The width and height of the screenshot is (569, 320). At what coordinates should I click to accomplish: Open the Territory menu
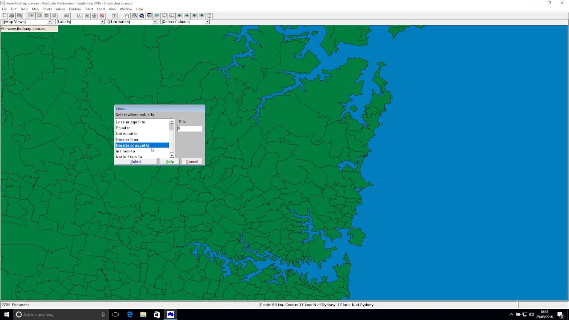click(75, 9)
